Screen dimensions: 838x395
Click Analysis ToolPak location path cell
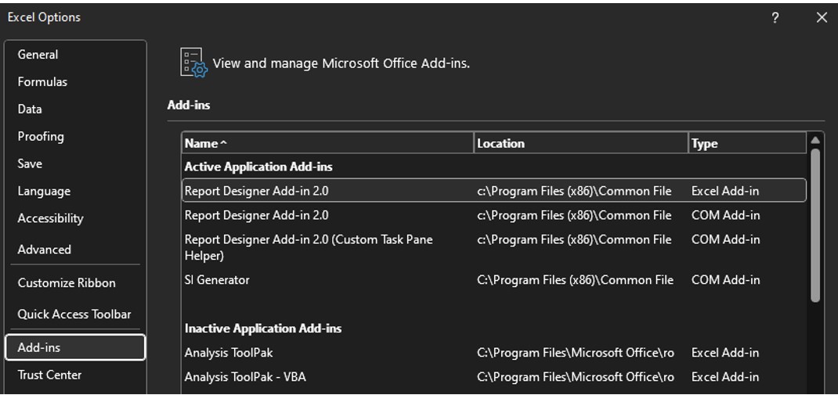(x=576, y=353)
